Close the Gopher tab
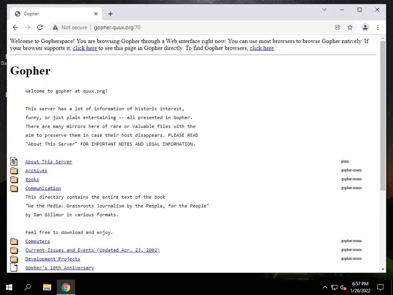The image size is (393, 295). click(x=96, y=14)
